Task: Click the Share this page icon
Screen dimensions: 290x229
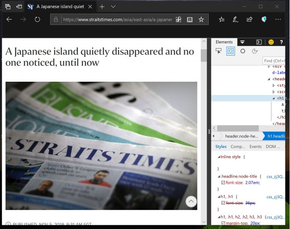Action: [249, 19]
